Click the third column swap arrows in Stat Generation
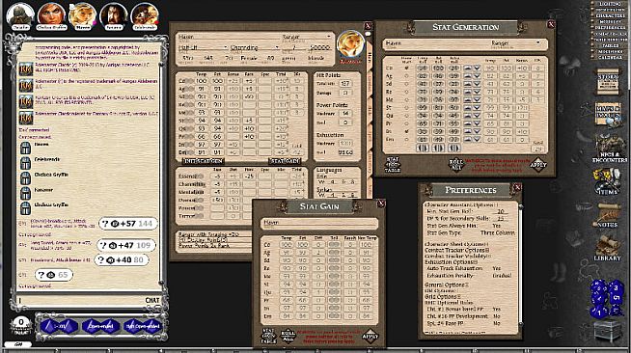The width and height of the screenshot is (631, 353). [453, 149]
